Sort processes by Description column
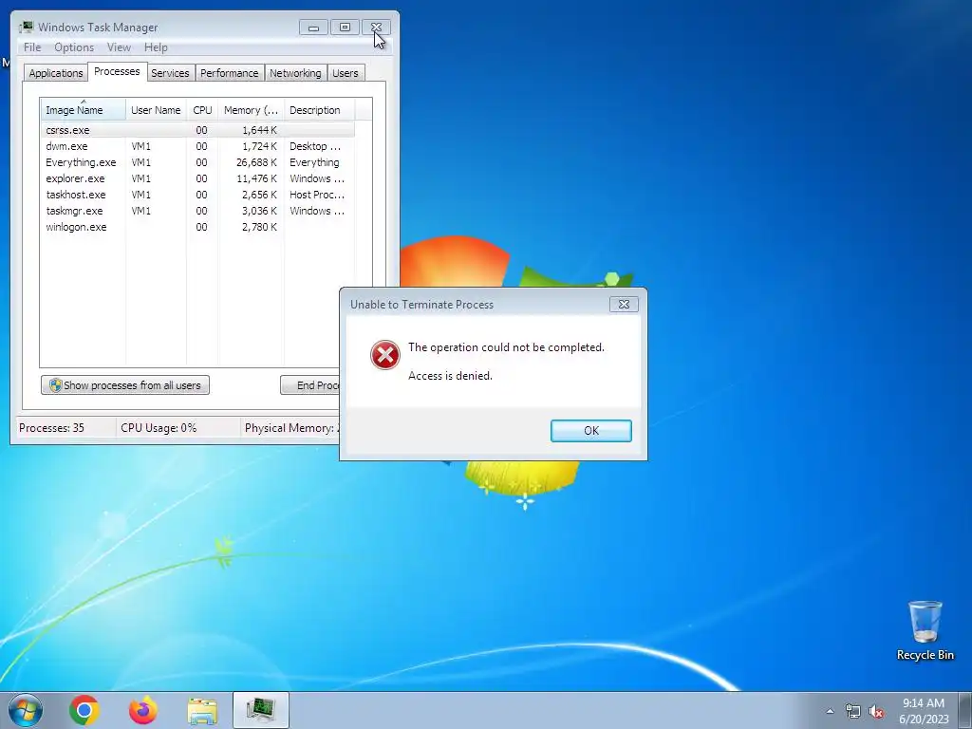Screen dimensions: 972x729 pyautogui.click(x=319, y=110)
